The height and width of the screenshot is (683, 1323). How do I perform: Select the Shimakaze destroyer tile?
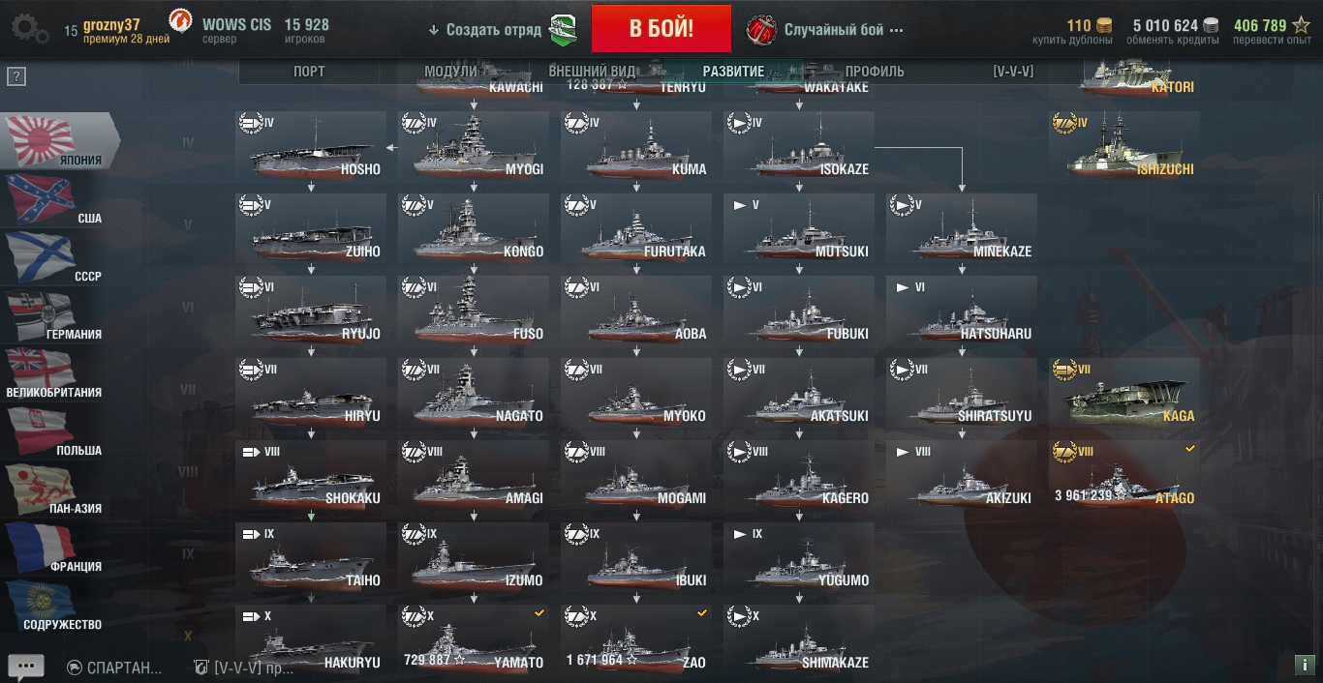(x=799, y=639)
